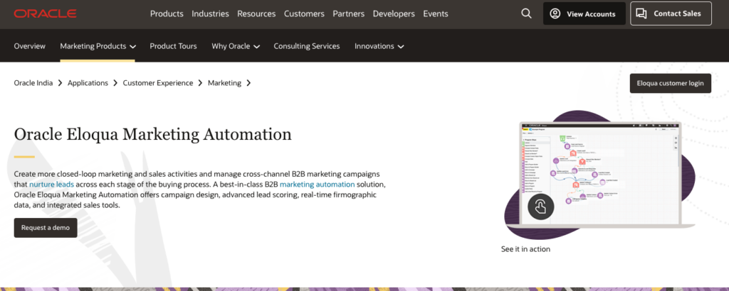Viewport: 729px width, 291px height.
Task: Expand the Innovations dropdown
Action: point(379,46)
